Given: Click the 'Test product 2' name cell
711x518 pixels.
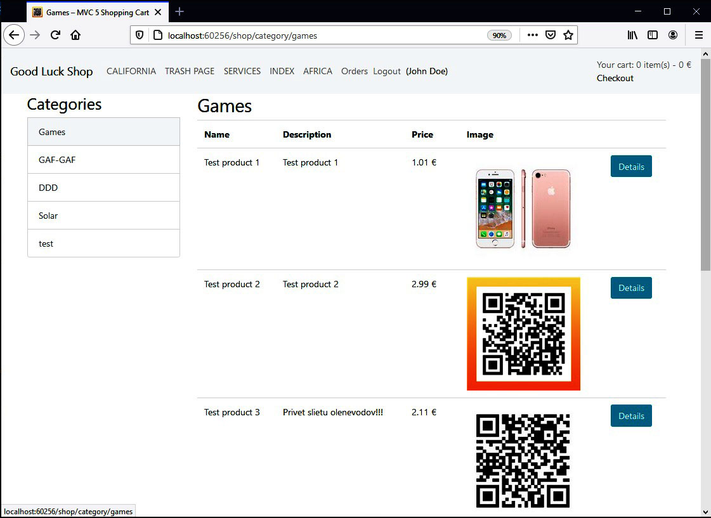Looking at the screenshot, I should click(x=232, y=284).
